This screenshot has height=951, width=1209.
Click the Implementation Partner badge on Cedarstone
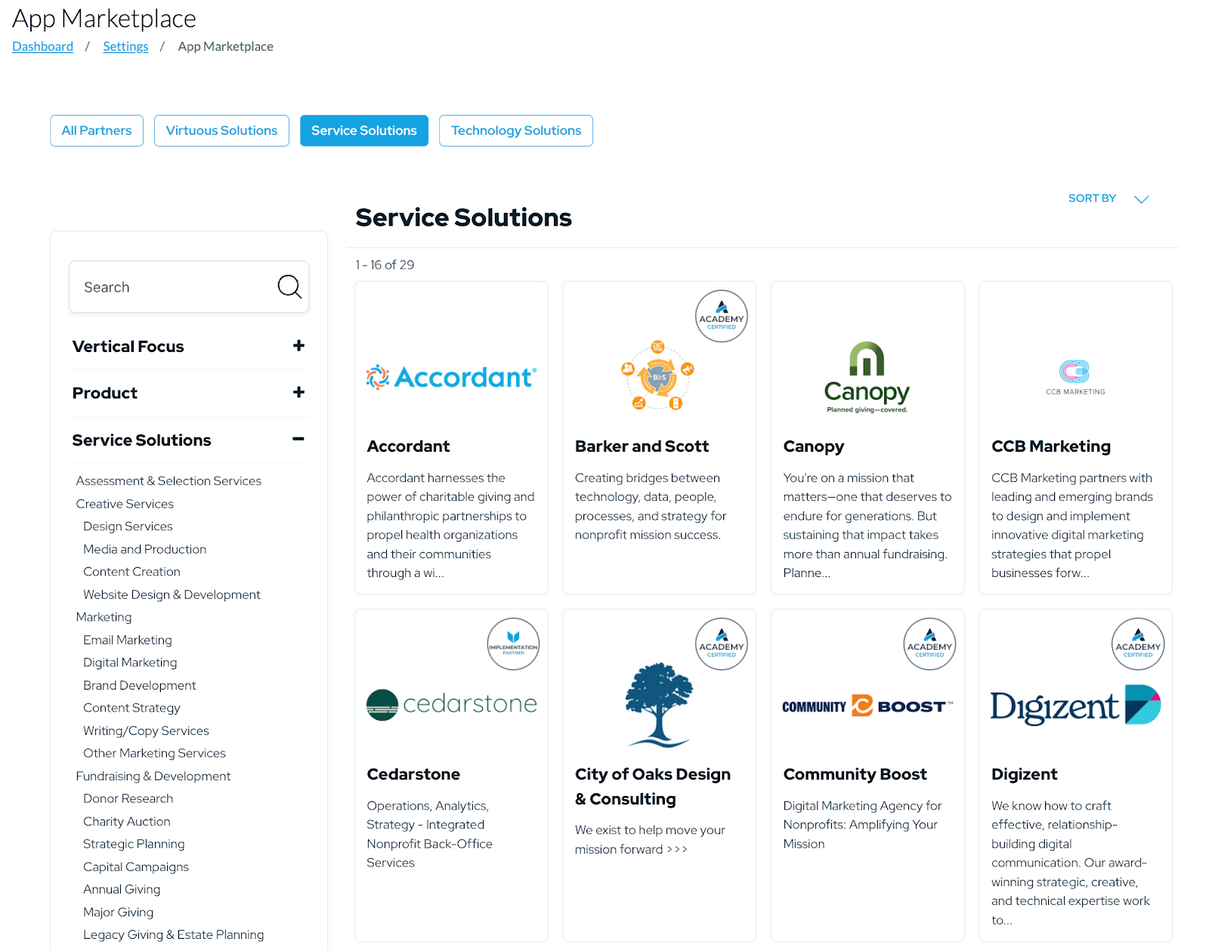513,644
